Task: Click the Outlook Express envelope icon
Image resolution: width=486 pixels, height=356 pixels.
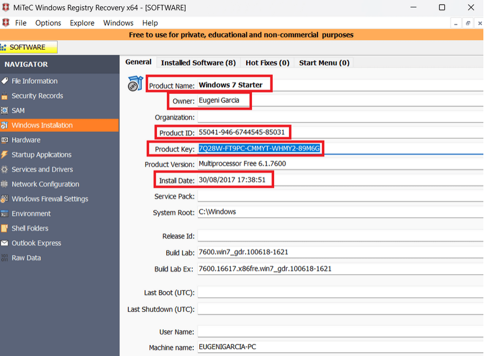Action: [4, 243]
